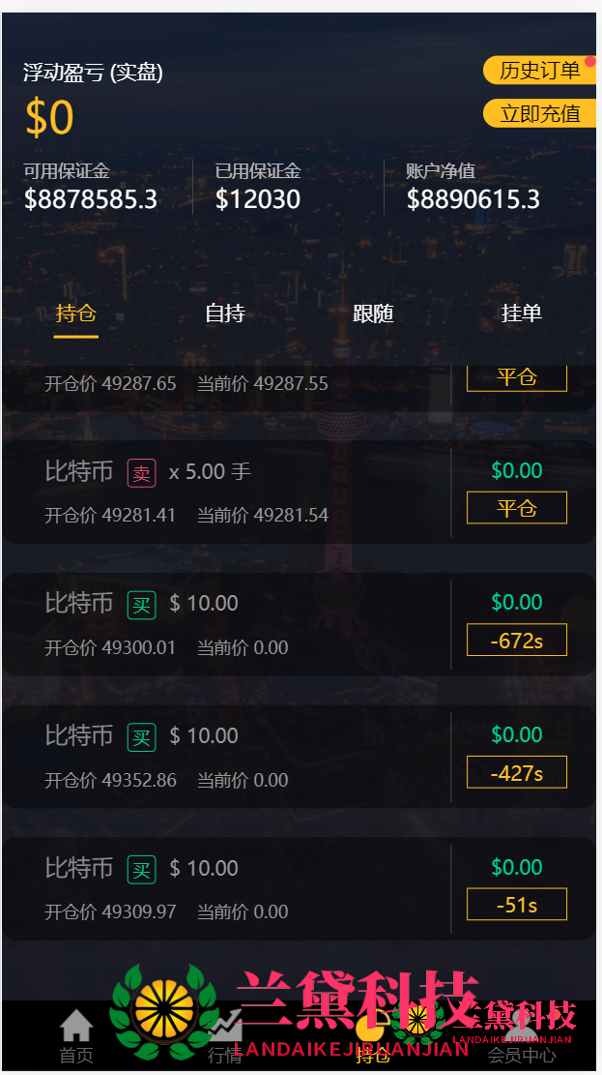
Task: Tap the 会员中心 member center nav item
Action: (x=521, y=1053)
